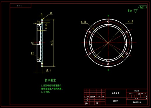Select the 12 slot height dimension
Viewport: 151px width, 108px height.
(33, 42)
